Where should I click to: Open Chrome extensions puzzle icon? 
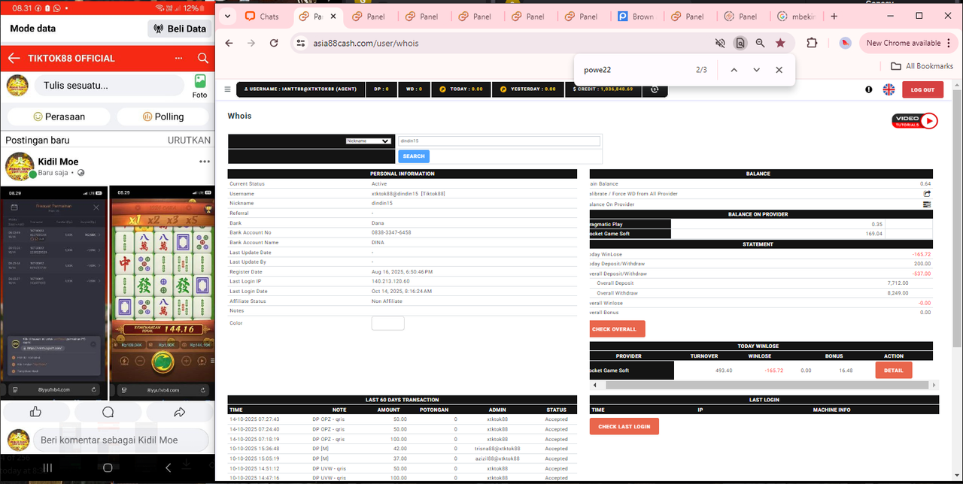click(812, 43)
